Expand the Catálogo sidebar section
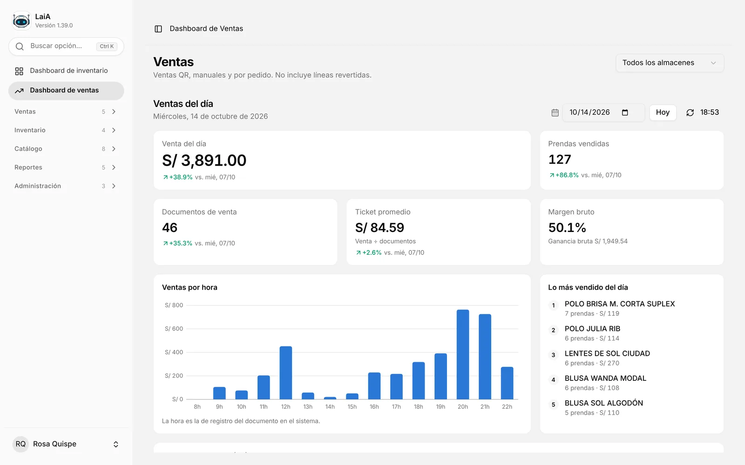The width and height of the screenshot is (745, 465). [x=65, y=149]
